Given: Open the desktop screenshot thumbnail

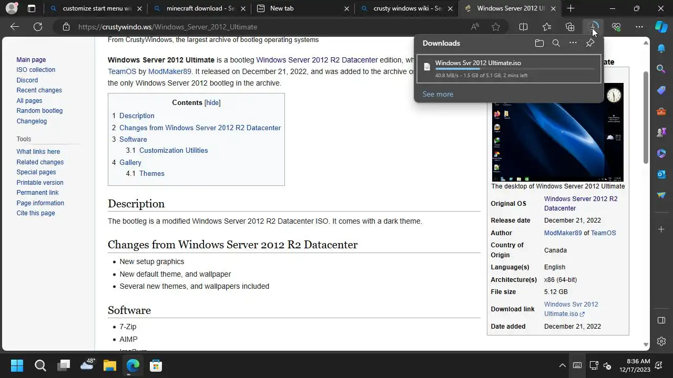Looking at the screenshot, I should click(558, 132).
